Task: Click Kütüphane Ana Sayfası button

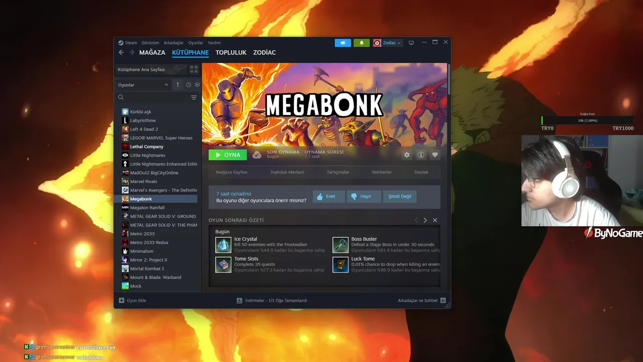Action: (x=150, y=69)
